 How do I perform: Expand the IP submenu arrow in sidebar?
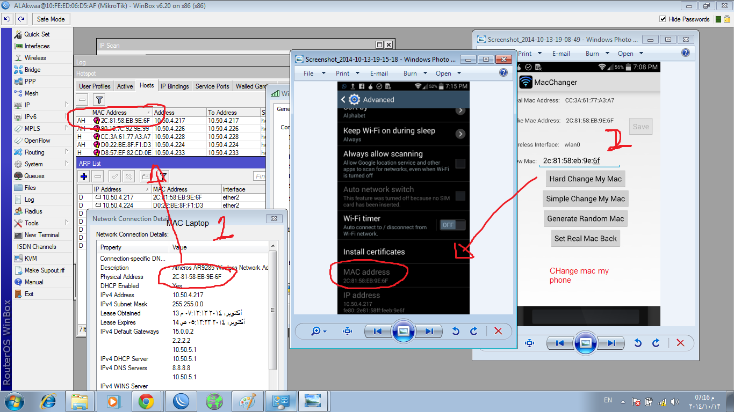coord(67,104)
